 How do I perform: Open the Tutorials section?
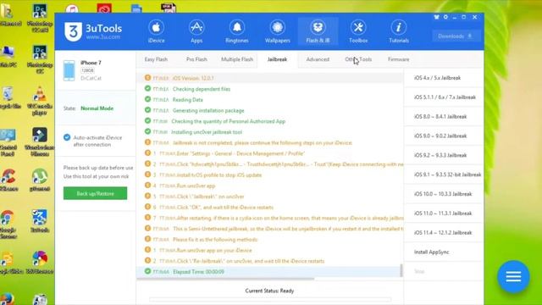click(x=399, y=32)
